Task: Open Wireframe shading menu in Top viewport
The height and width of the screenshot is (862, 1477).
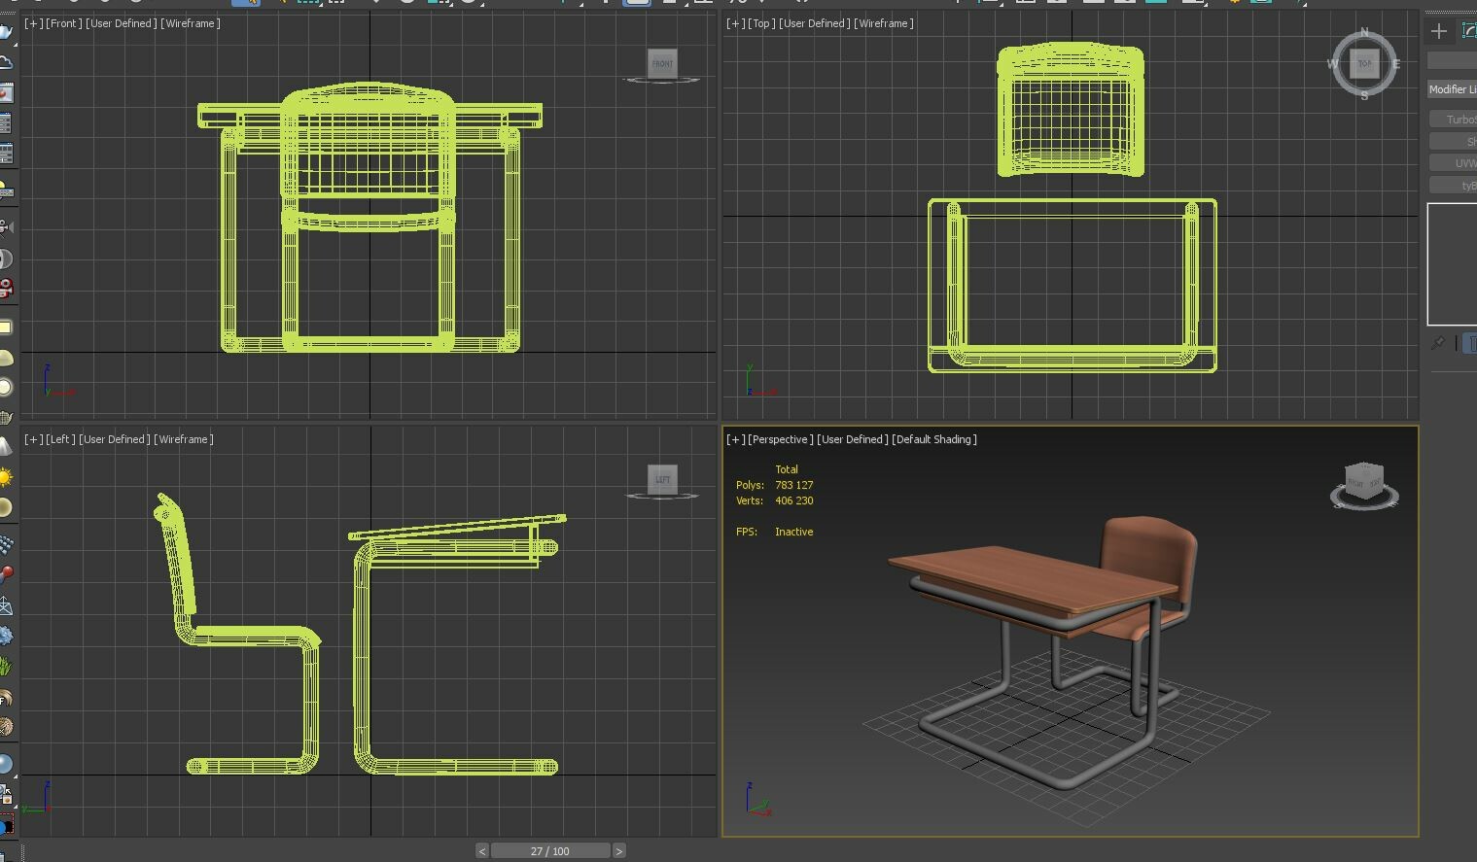Action: [x=884, y=23]
